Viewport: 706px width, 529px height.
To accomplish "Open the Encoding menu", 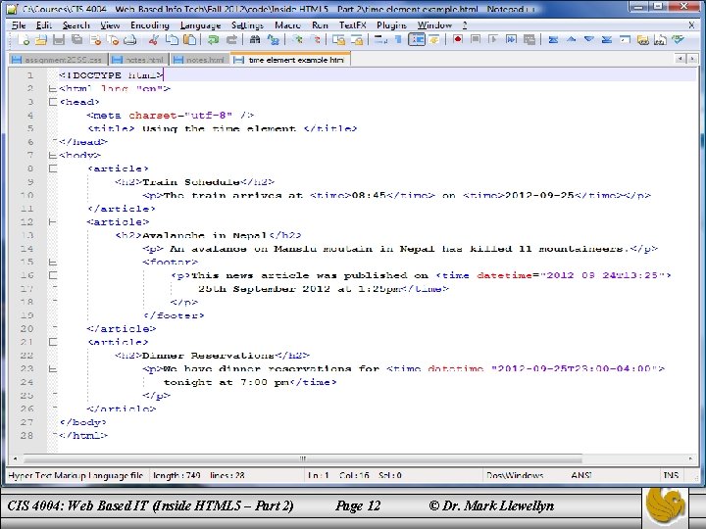I will 149,25.
